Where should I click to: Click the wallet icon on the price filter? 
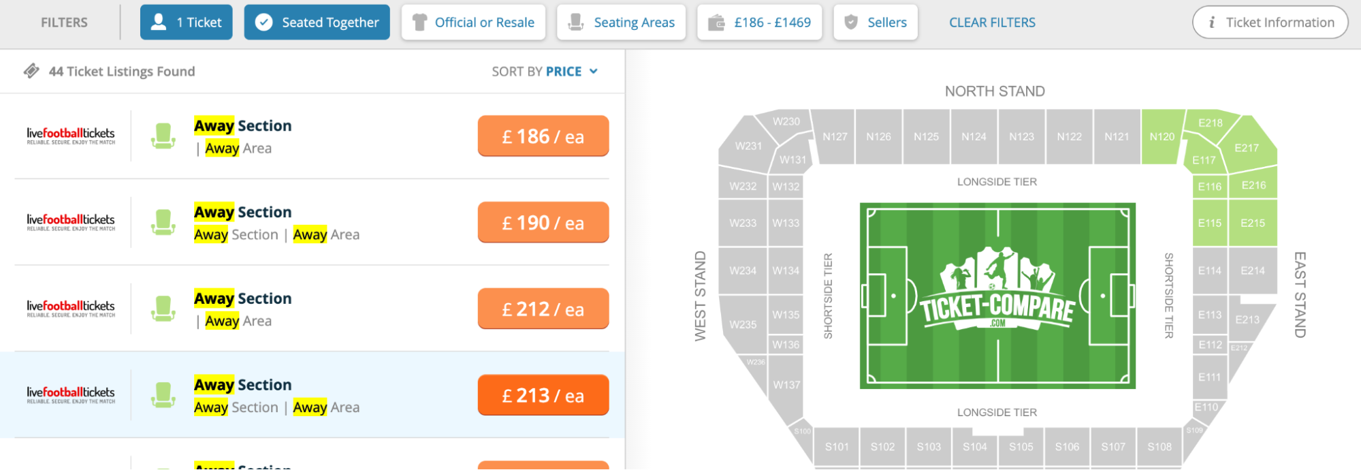716,21
